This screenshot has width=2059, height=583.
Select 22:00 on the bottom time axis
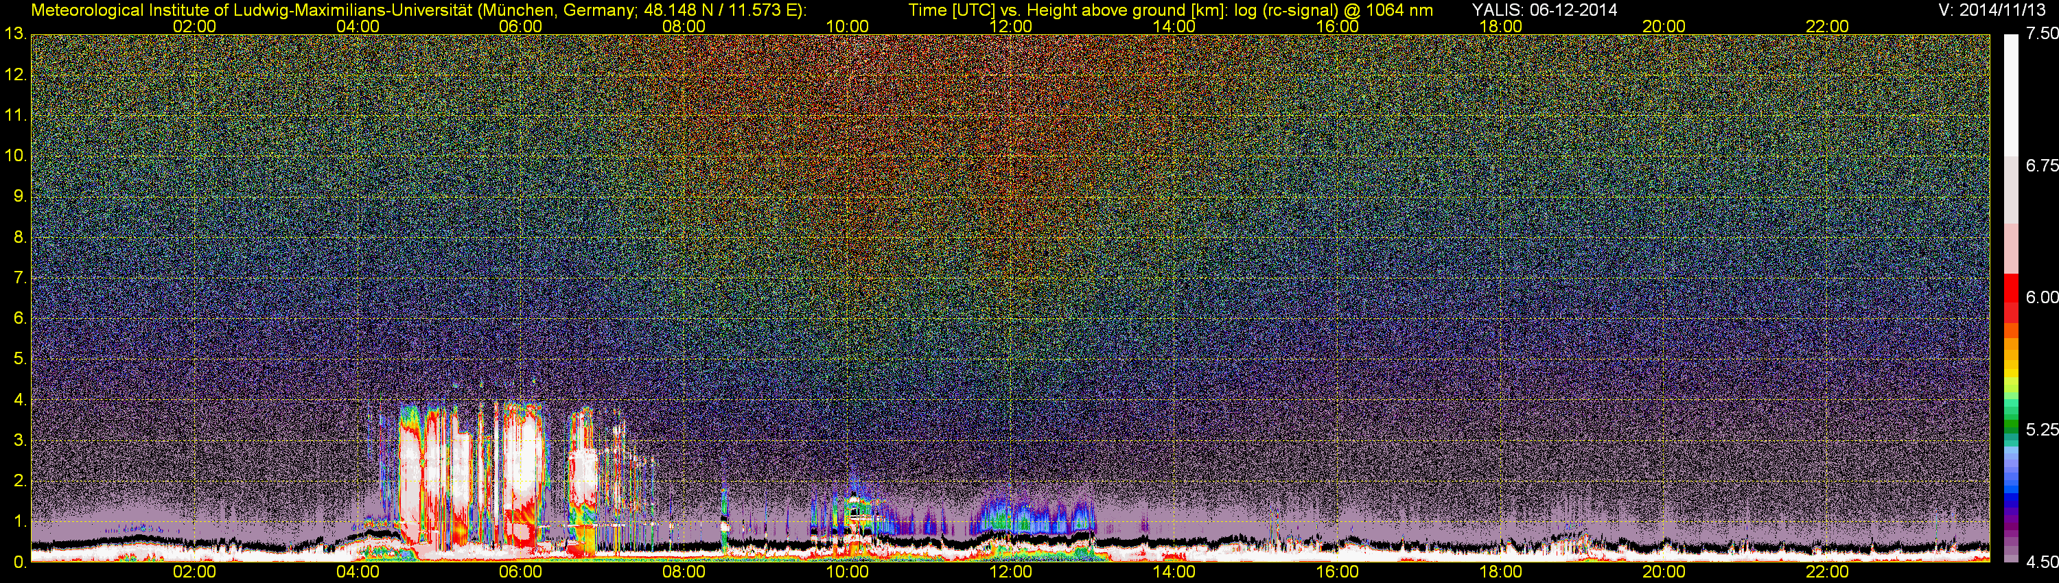point(1827,572)
